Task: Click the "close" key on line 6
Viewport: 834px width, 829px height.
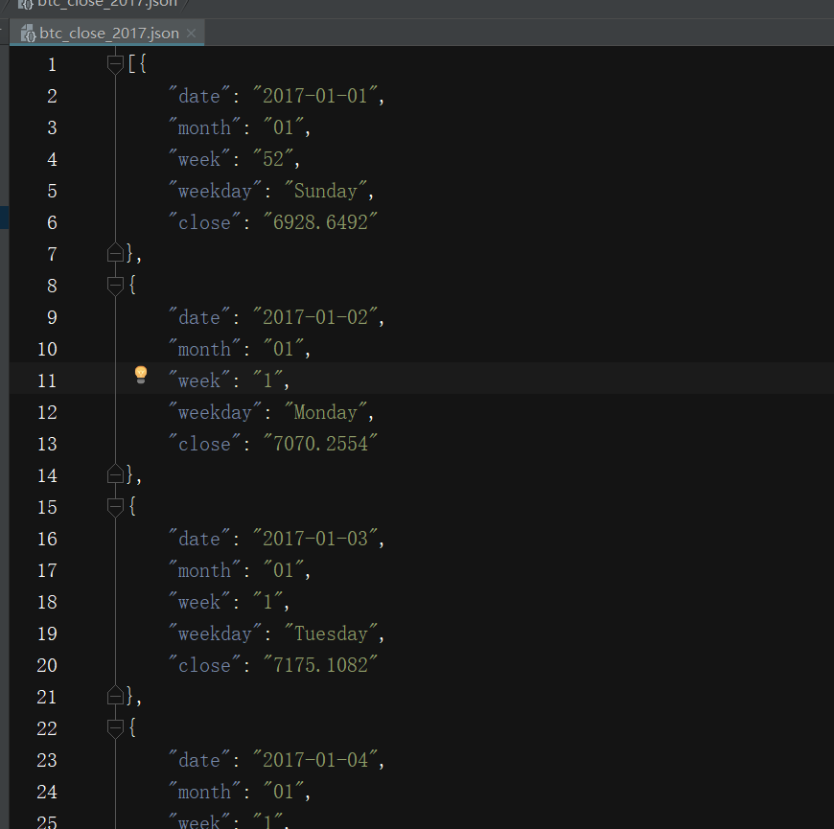Action: coord(204,222)
